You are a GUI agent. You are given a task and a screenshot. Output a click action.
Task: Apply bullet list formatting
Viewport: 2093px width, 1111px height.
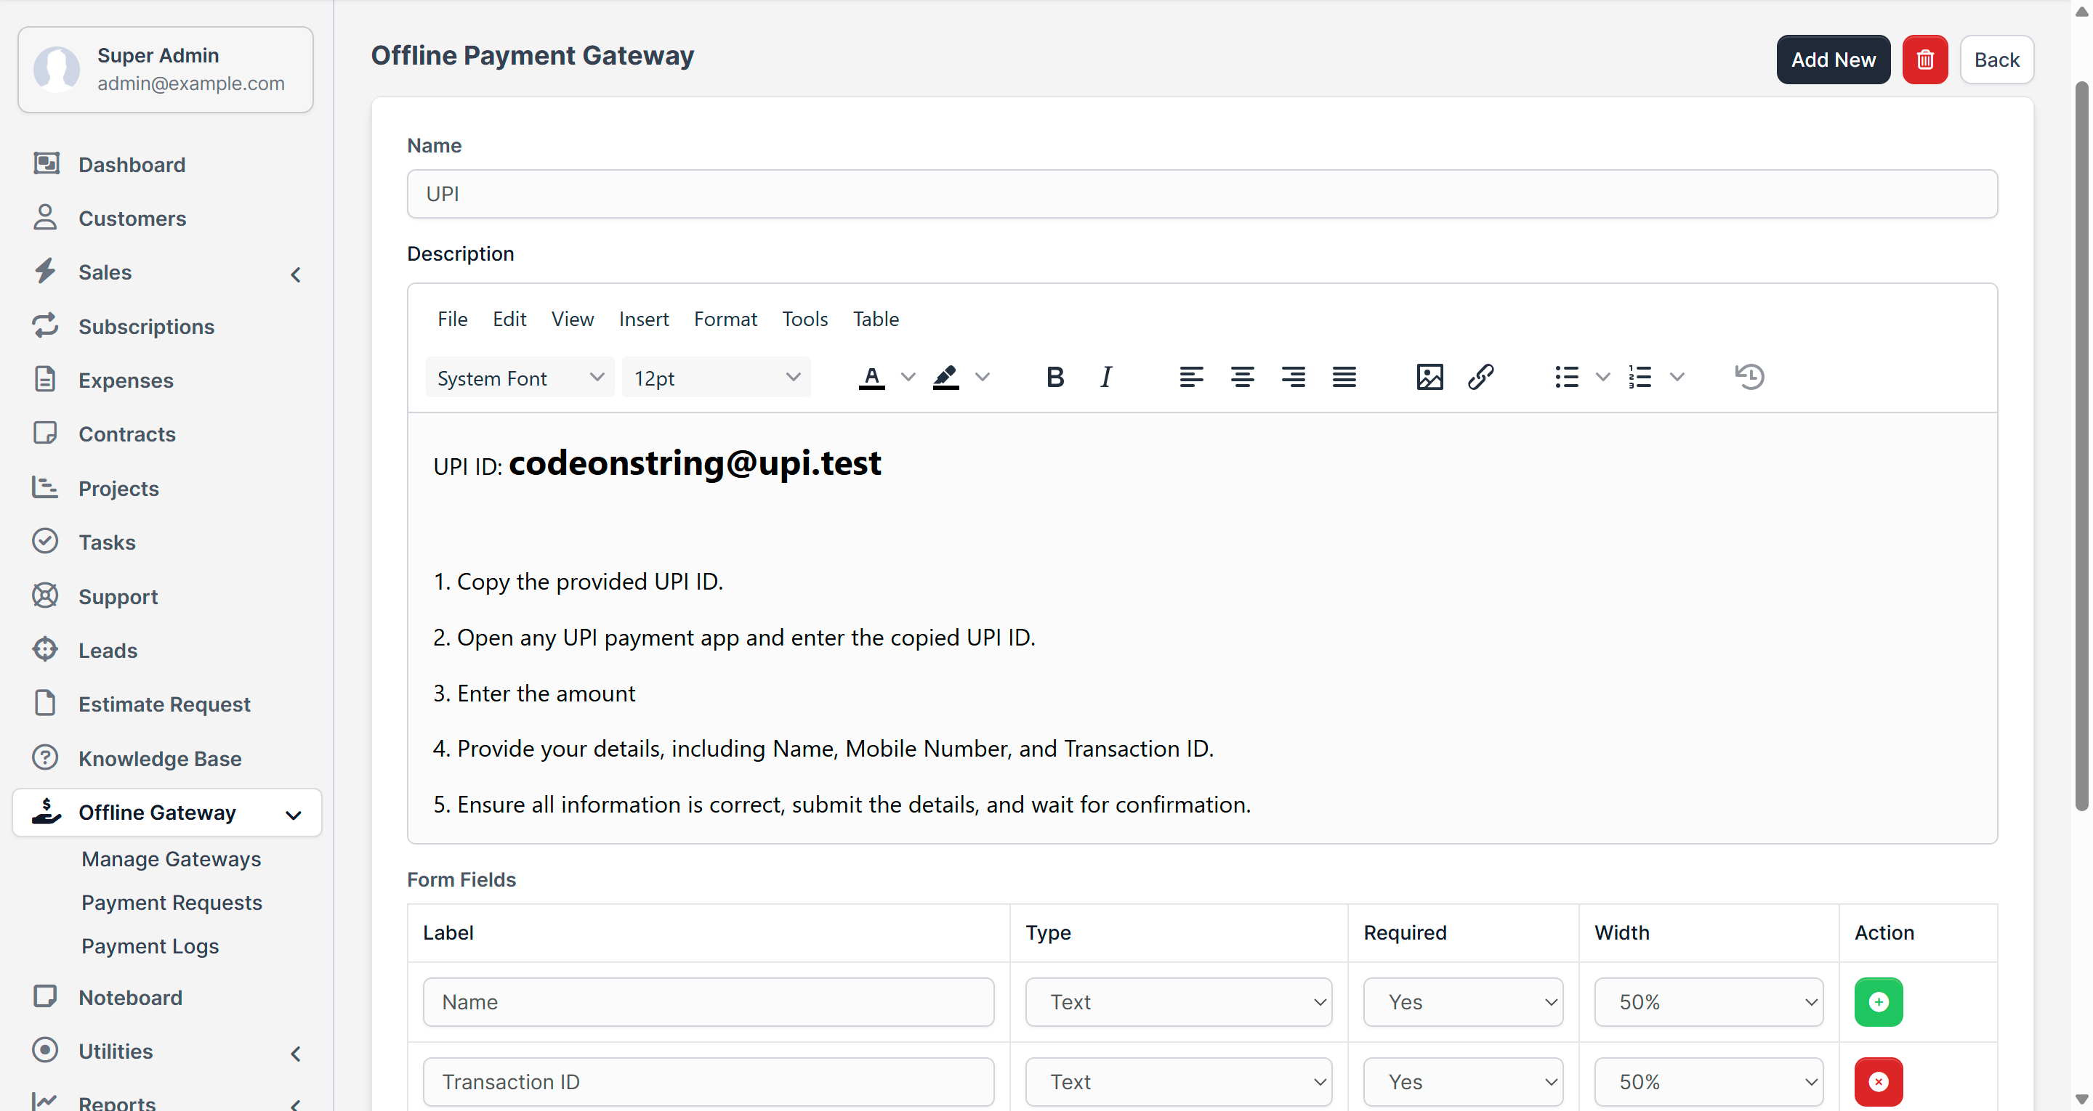coord(1567,377)
